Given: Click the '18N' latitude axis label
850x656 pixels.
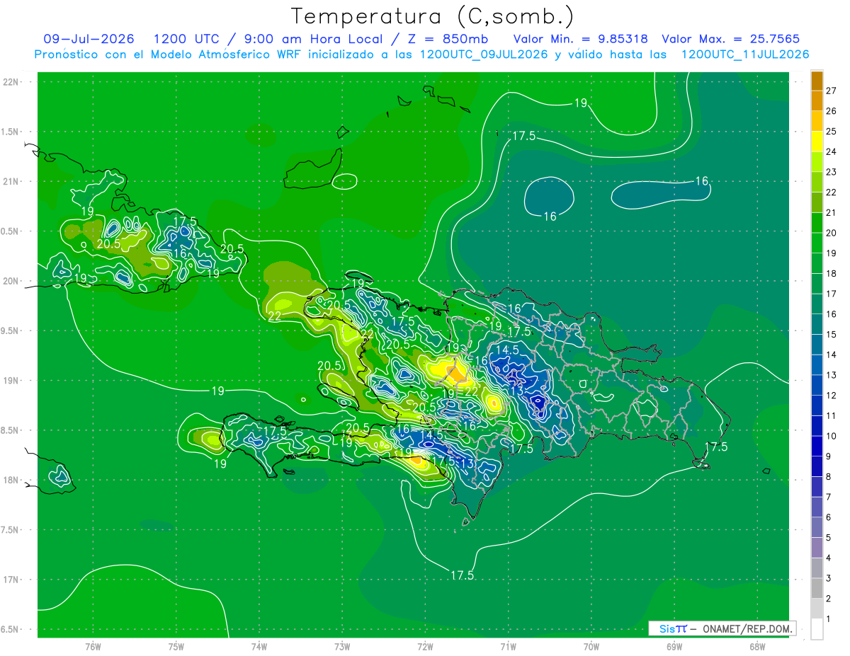Looking at the screenshot, I should (x=11, y=481).
